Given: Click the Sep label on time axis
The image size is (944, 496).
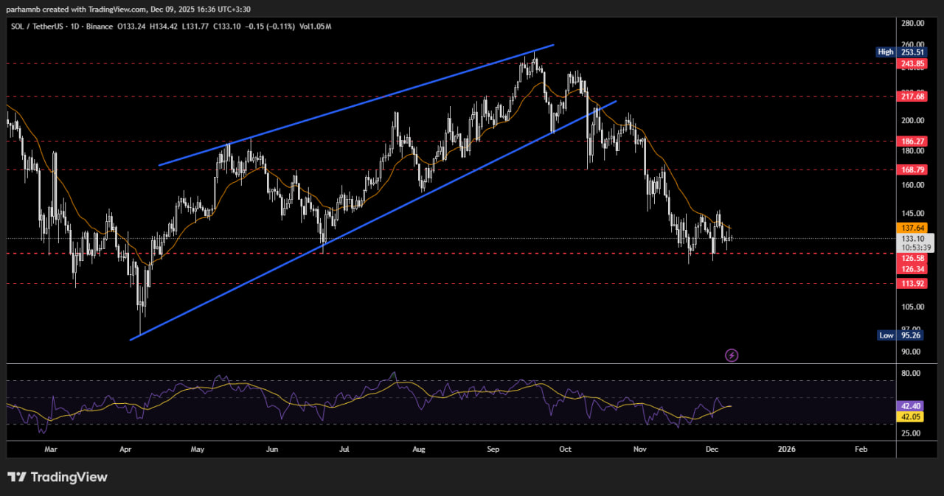Looking at the screenshot, I should coord(493,448).
